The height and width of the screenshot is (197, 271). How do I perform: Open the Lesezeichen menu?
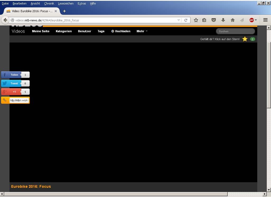tap(66, 3)
